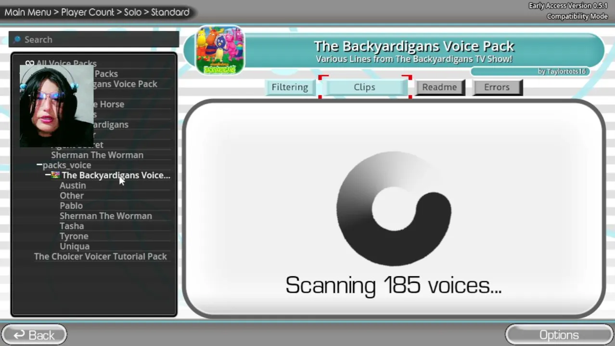Click Main Menu in the breadcrumb

click(28, 12)
